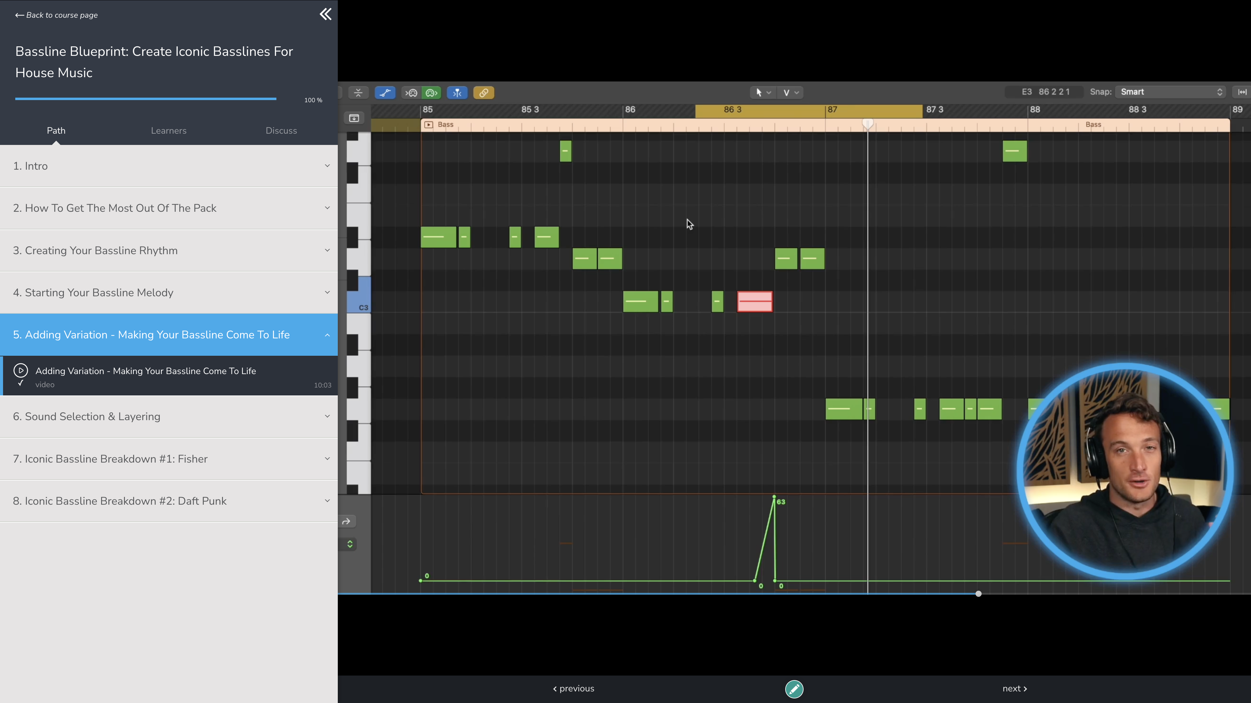
Task: Open the secondary V tool dropdown
Action: [790, 92]
